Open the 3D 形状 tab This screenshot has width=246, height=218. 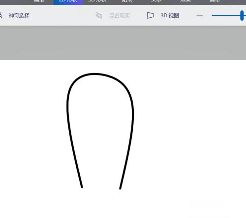[x=97, y=1]
